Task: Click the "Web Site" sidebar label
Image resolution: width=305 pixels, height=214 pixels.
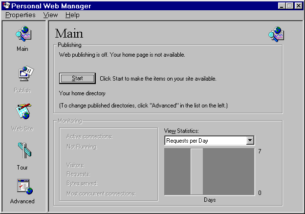Action: [22, 128]
